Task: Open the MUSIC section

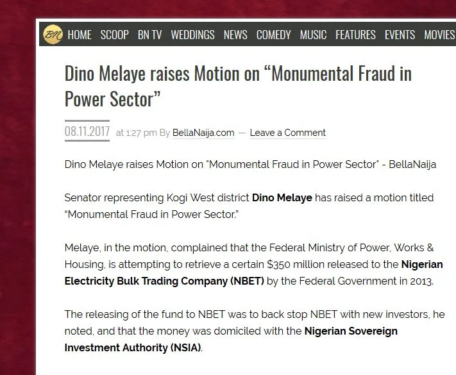Action: (x=313, y=35)
